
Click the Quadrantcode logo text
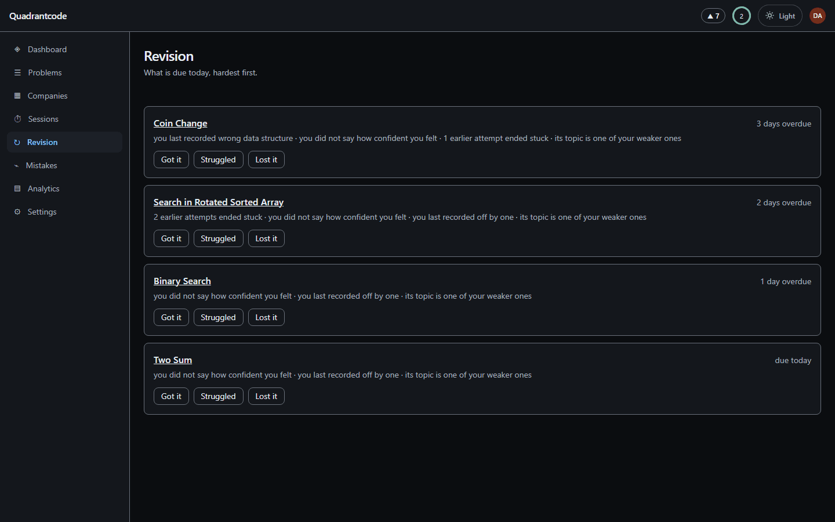(38, 16)
